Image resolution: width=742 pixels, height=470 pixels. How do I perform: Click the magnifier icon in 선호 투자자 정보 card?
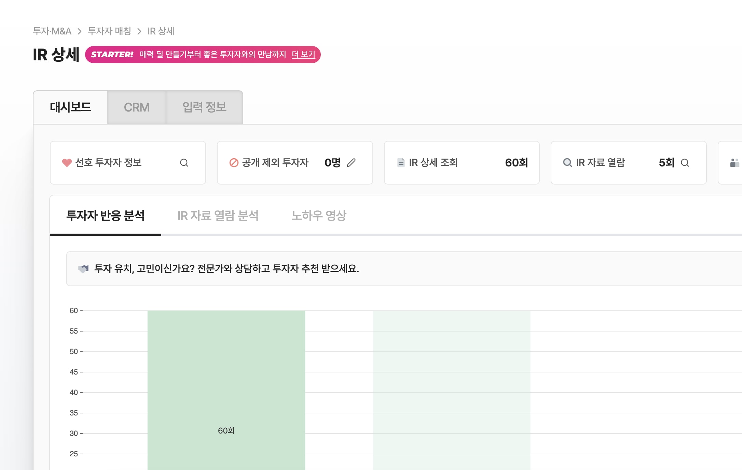point(184,163)
